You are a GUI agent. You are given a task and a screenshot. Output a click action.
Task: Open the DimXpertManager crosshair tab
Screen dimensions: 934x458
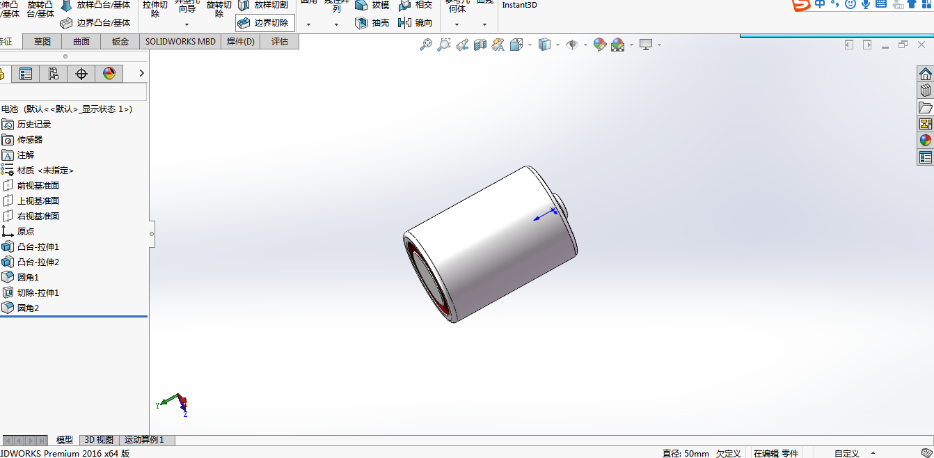point(81,74)
